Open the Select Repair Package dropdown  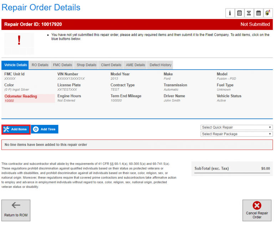(237, 134)
